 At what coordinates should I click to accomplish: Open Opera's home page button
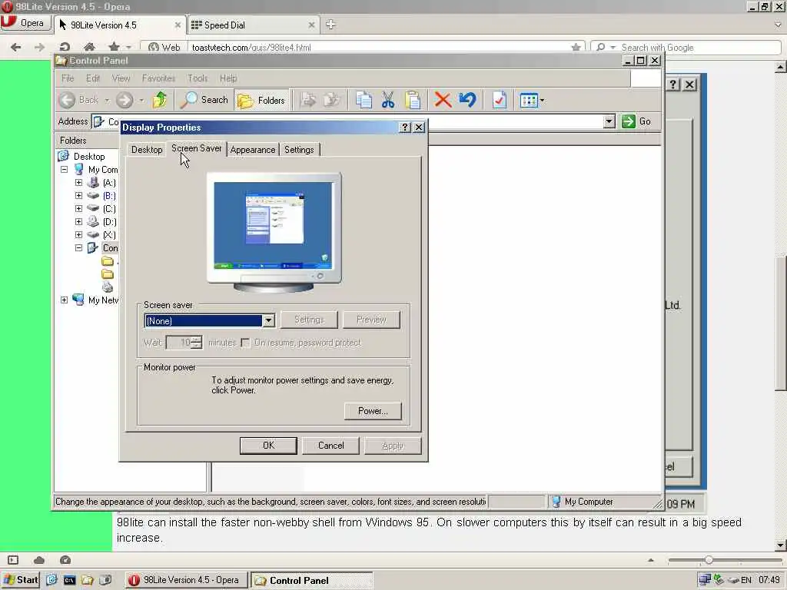(89, 47)
